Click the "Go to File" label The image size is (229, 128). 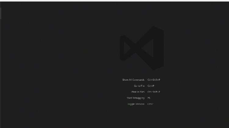pos(139,86)
